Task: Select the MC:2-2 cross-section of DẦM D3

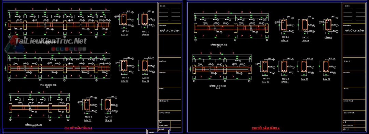Action: pyautogui.click(x=108, y=105)
